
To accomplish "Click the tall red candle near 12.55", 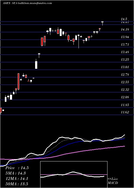I will pyautogui.click(x=18, y=82).
